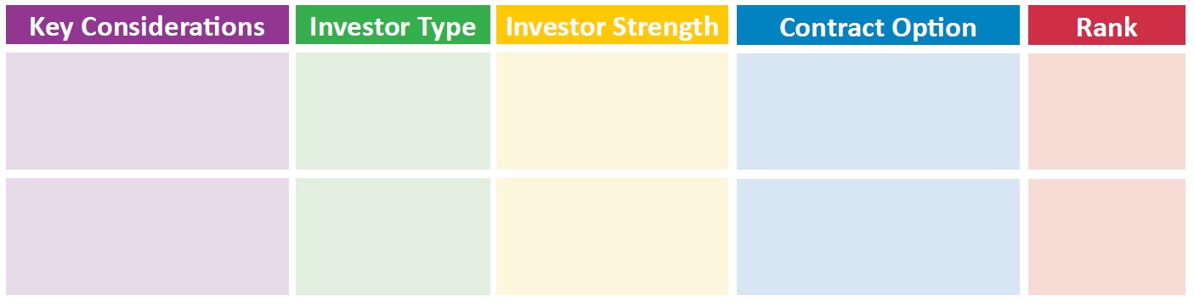The image size is (1194, 307).
Task: Click the first row Contract Option cell
Action: pyautogui.click(x=878, y=111)
